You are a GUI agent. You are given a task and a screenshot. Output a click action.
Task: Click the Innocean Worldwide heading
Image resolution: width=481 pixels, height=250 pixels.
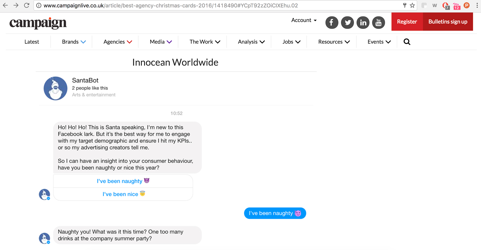(x=175, y=62)
